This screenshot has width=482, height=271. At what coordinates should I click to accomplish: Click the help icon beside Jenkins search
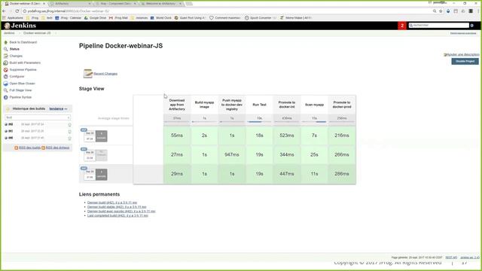coord(472,25)
